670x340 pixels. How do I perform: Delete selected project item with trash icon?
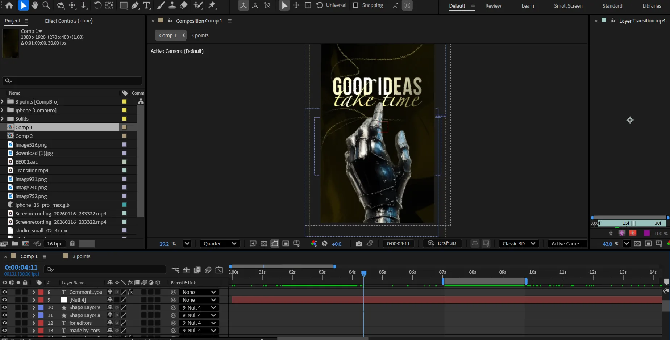72,244
